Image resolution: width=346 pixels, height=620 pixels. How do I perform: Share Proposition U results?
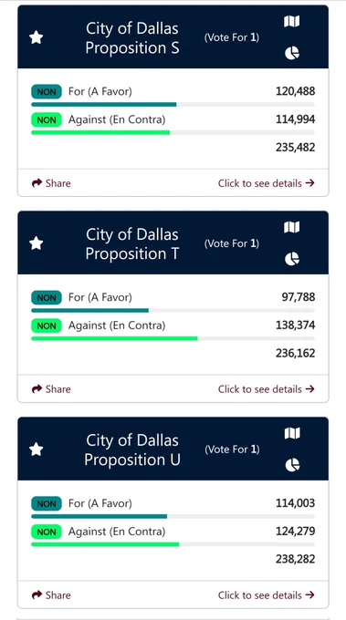[51, 595]
